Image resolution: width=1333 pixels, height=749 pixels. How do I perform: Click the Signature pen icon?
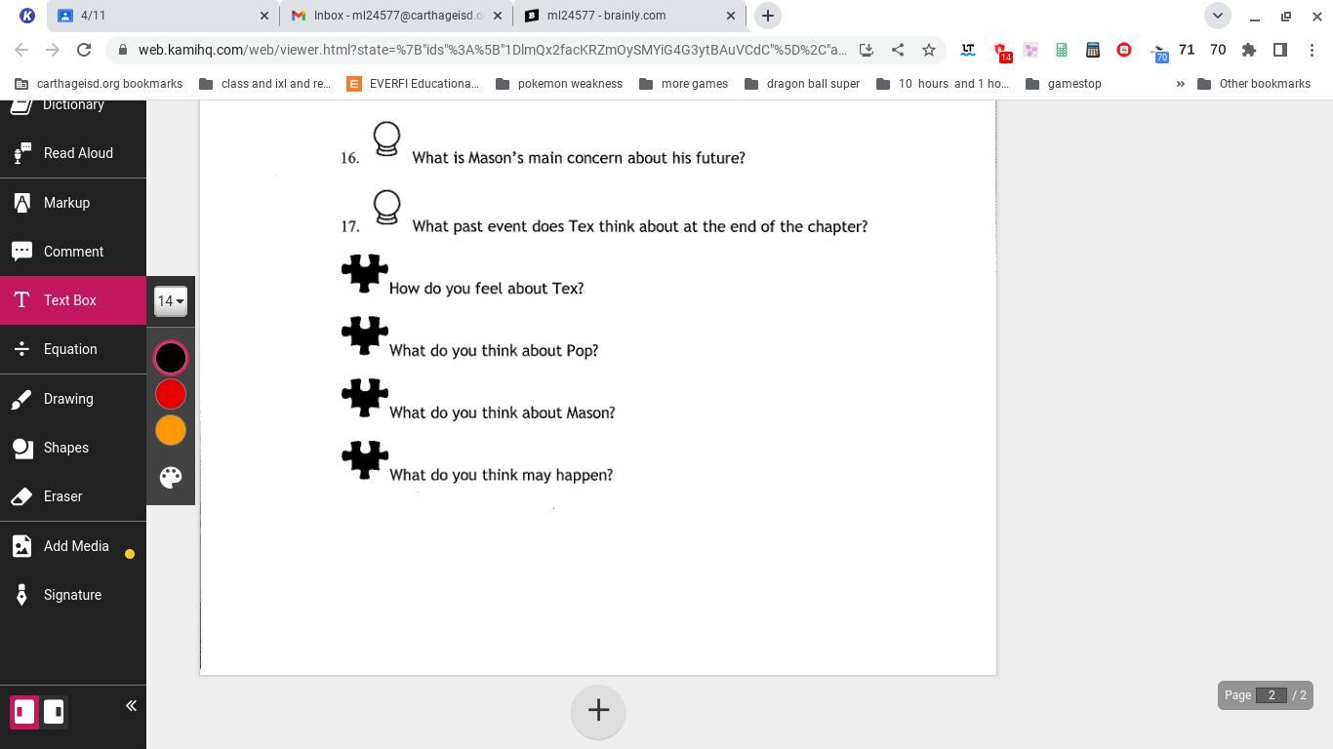point(21,595)
